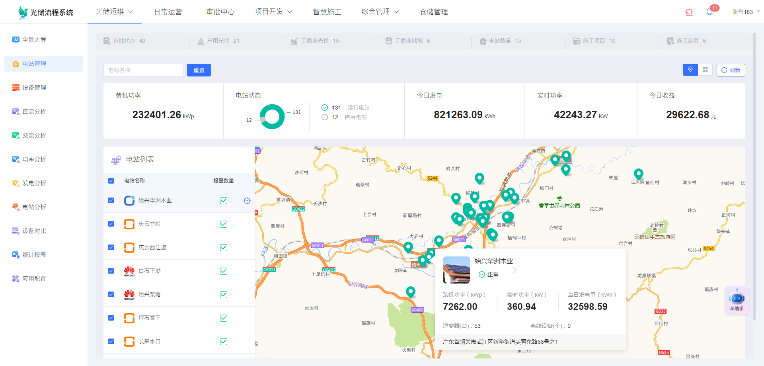Screen dimensions: 764x366
Task: Click the blue 重置 button
Action: click(199, 70)
